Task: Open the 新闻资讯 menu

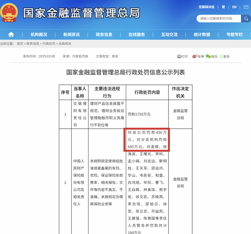Action: (x=71, y=35)
